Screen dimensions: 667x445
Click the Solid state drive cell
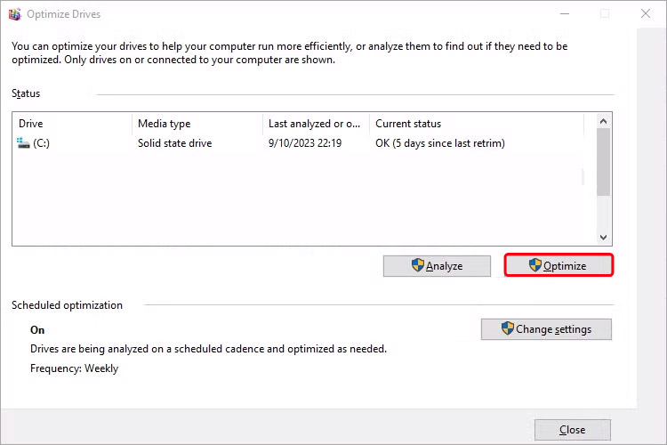[174, 143]
